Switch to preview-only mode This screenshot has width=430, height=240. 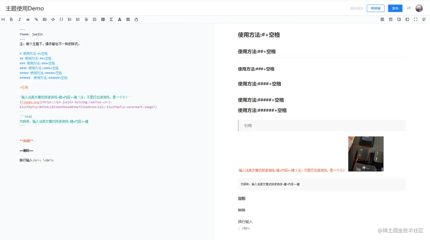(x=407, y=20)
